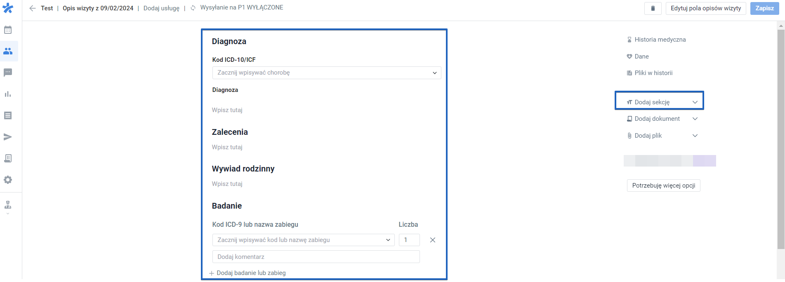785x282 pixels.
Task: Click the Test patient name
Action: (x=47, y=8)
